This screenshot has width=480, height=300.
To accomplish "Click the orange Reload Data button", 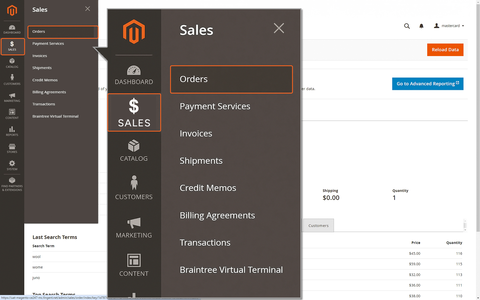I will [445, 50].
